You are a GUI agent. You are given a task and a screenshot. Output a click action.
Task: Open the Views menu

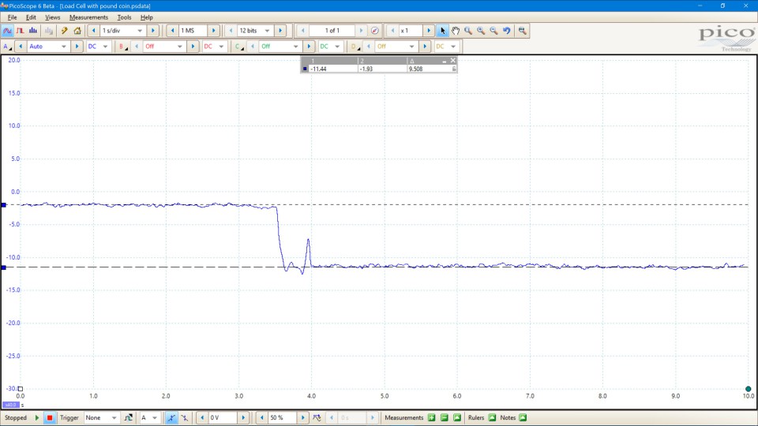coord(52,17)
